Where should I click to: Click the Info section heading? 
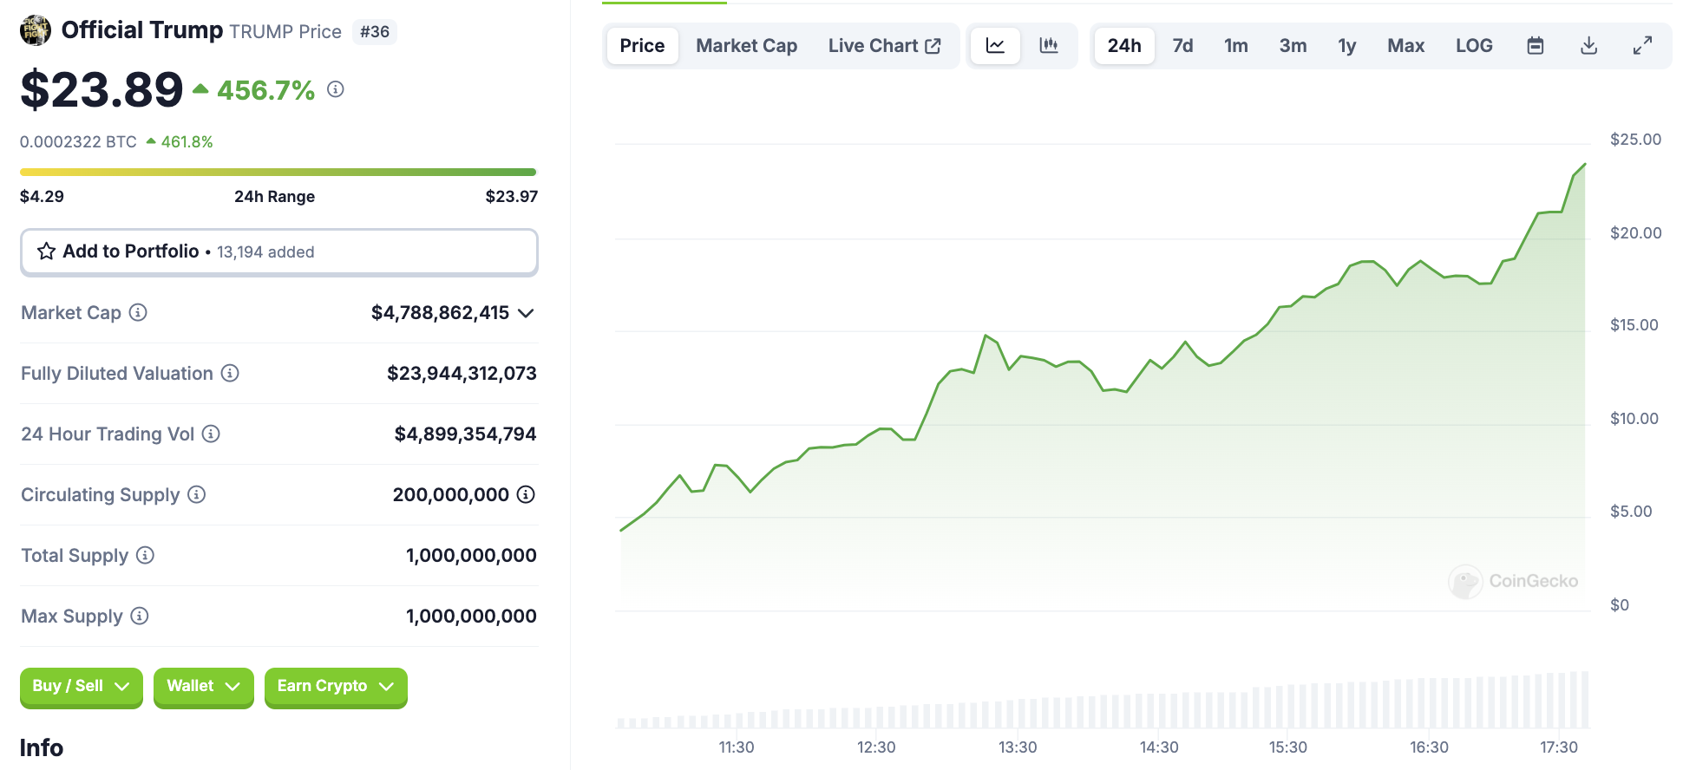(x=42, y=747)
